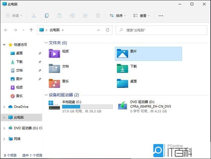Viewport: 211px width, 159px height.
Task: Expand the address bar history dropdown
Action: tap(98, 30)
